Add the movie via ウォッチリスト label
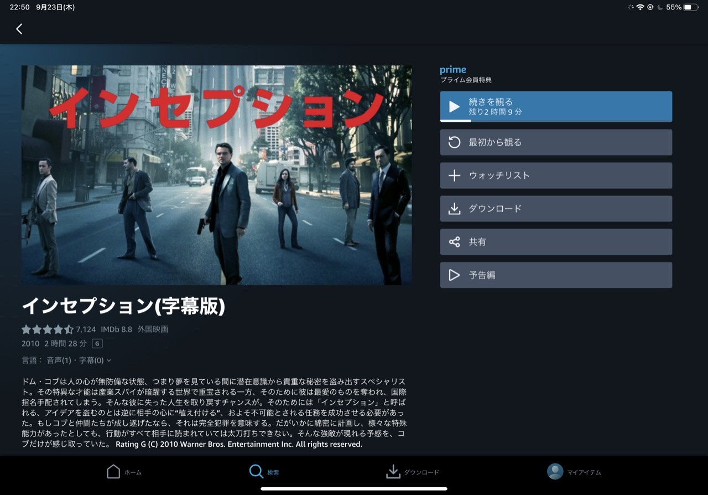This screenshot has width=708, height=495. coord(499,176)
